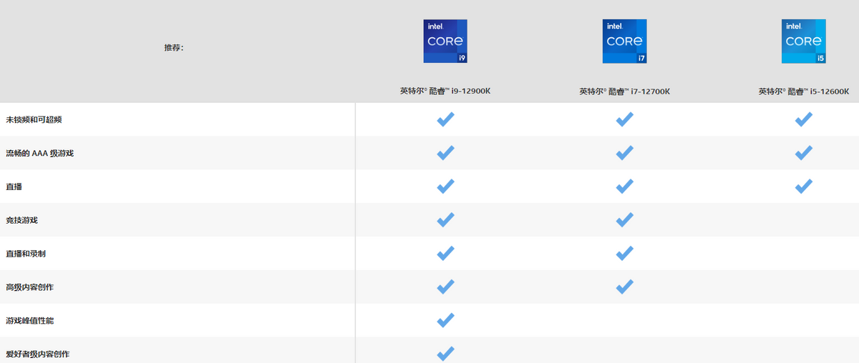The width and height of the screenshot is (859, 363).
Task: Click i5 checkmark in 直播 row
Action: (x=803, y=187)
